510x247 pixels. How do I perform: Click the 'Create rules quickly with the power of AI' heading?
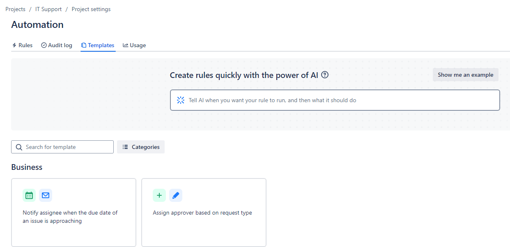pos(244,75)
